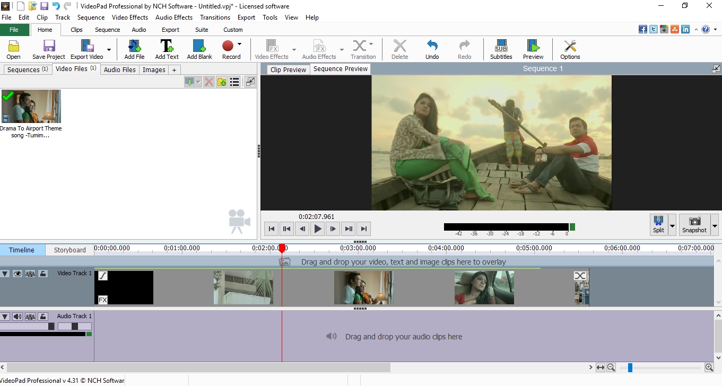Screen dimensions: 722x386
Task: Click quick-access undo arrow in title bar
Action: [x=56, y=6]
